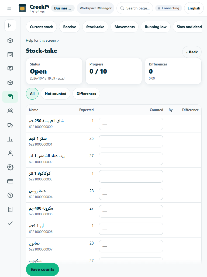Filter by Differences chip
207x277 pixels.
tap(86, 94)
